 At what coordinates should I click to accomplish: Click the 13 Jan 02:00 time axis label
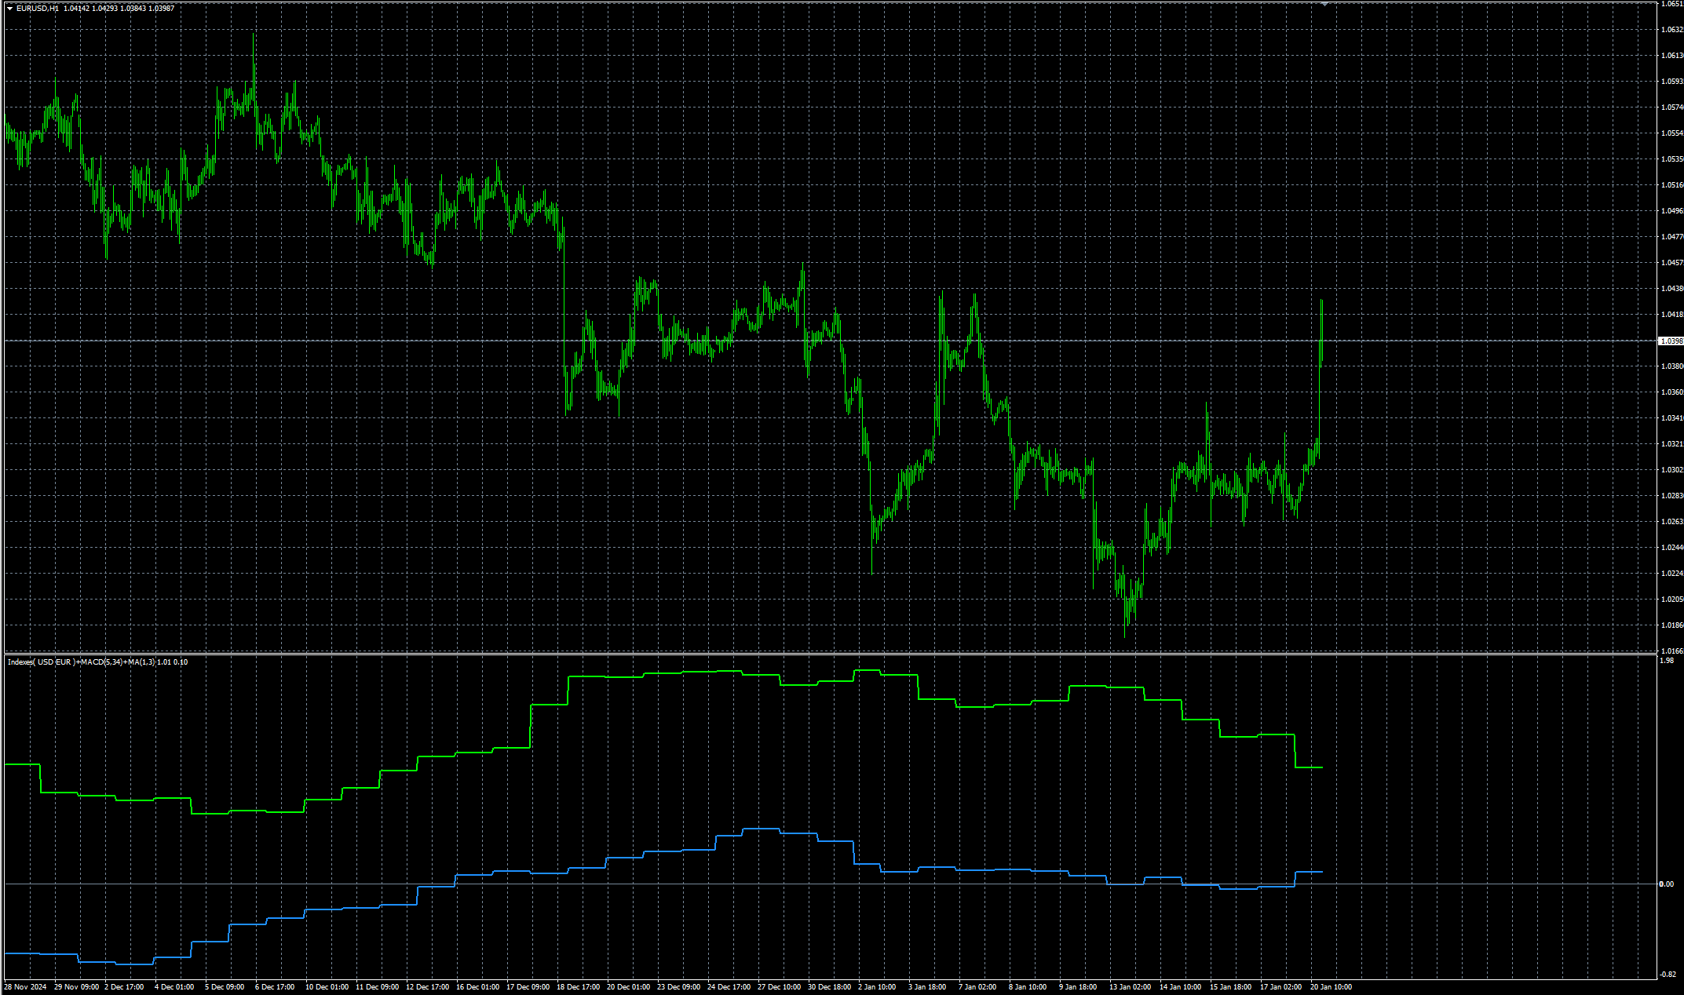click(x=1131, y=987)
